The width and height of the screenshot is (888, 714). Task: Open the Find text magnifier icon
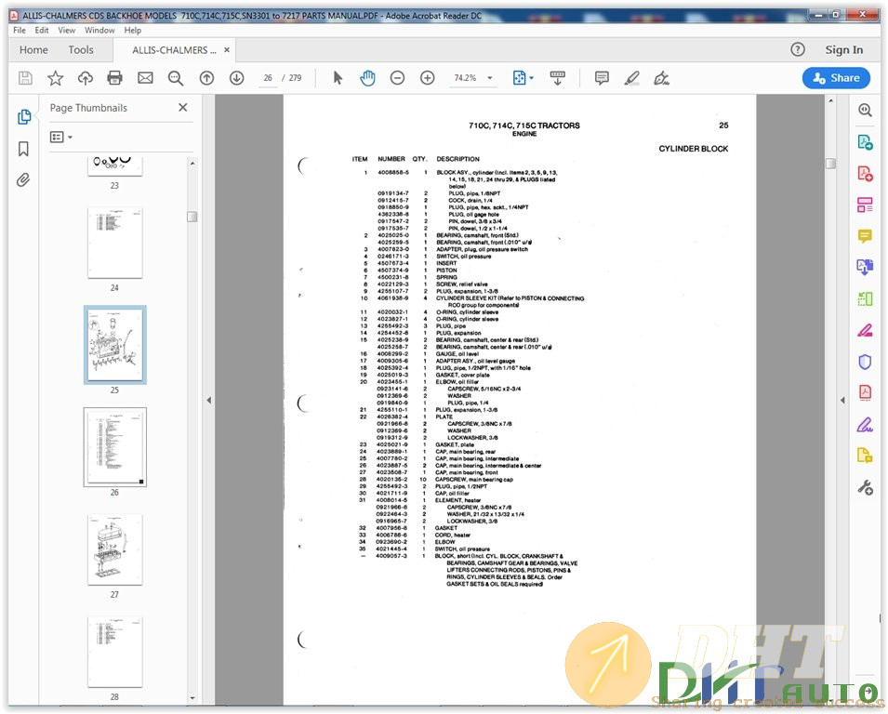click(176, 78)
